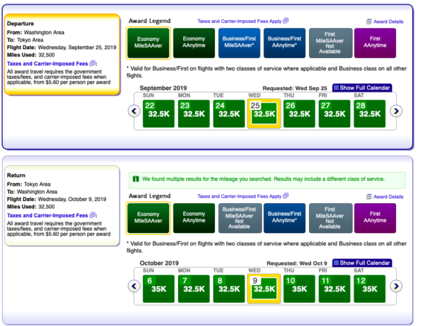Go to next week in September calendar
Screen dimensions: 422x326
coord(396,111)
